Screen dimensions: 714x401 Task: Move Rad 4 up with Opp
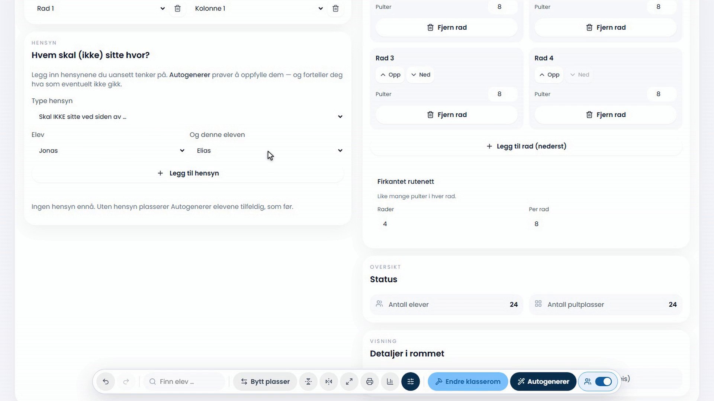click(549, 75)
